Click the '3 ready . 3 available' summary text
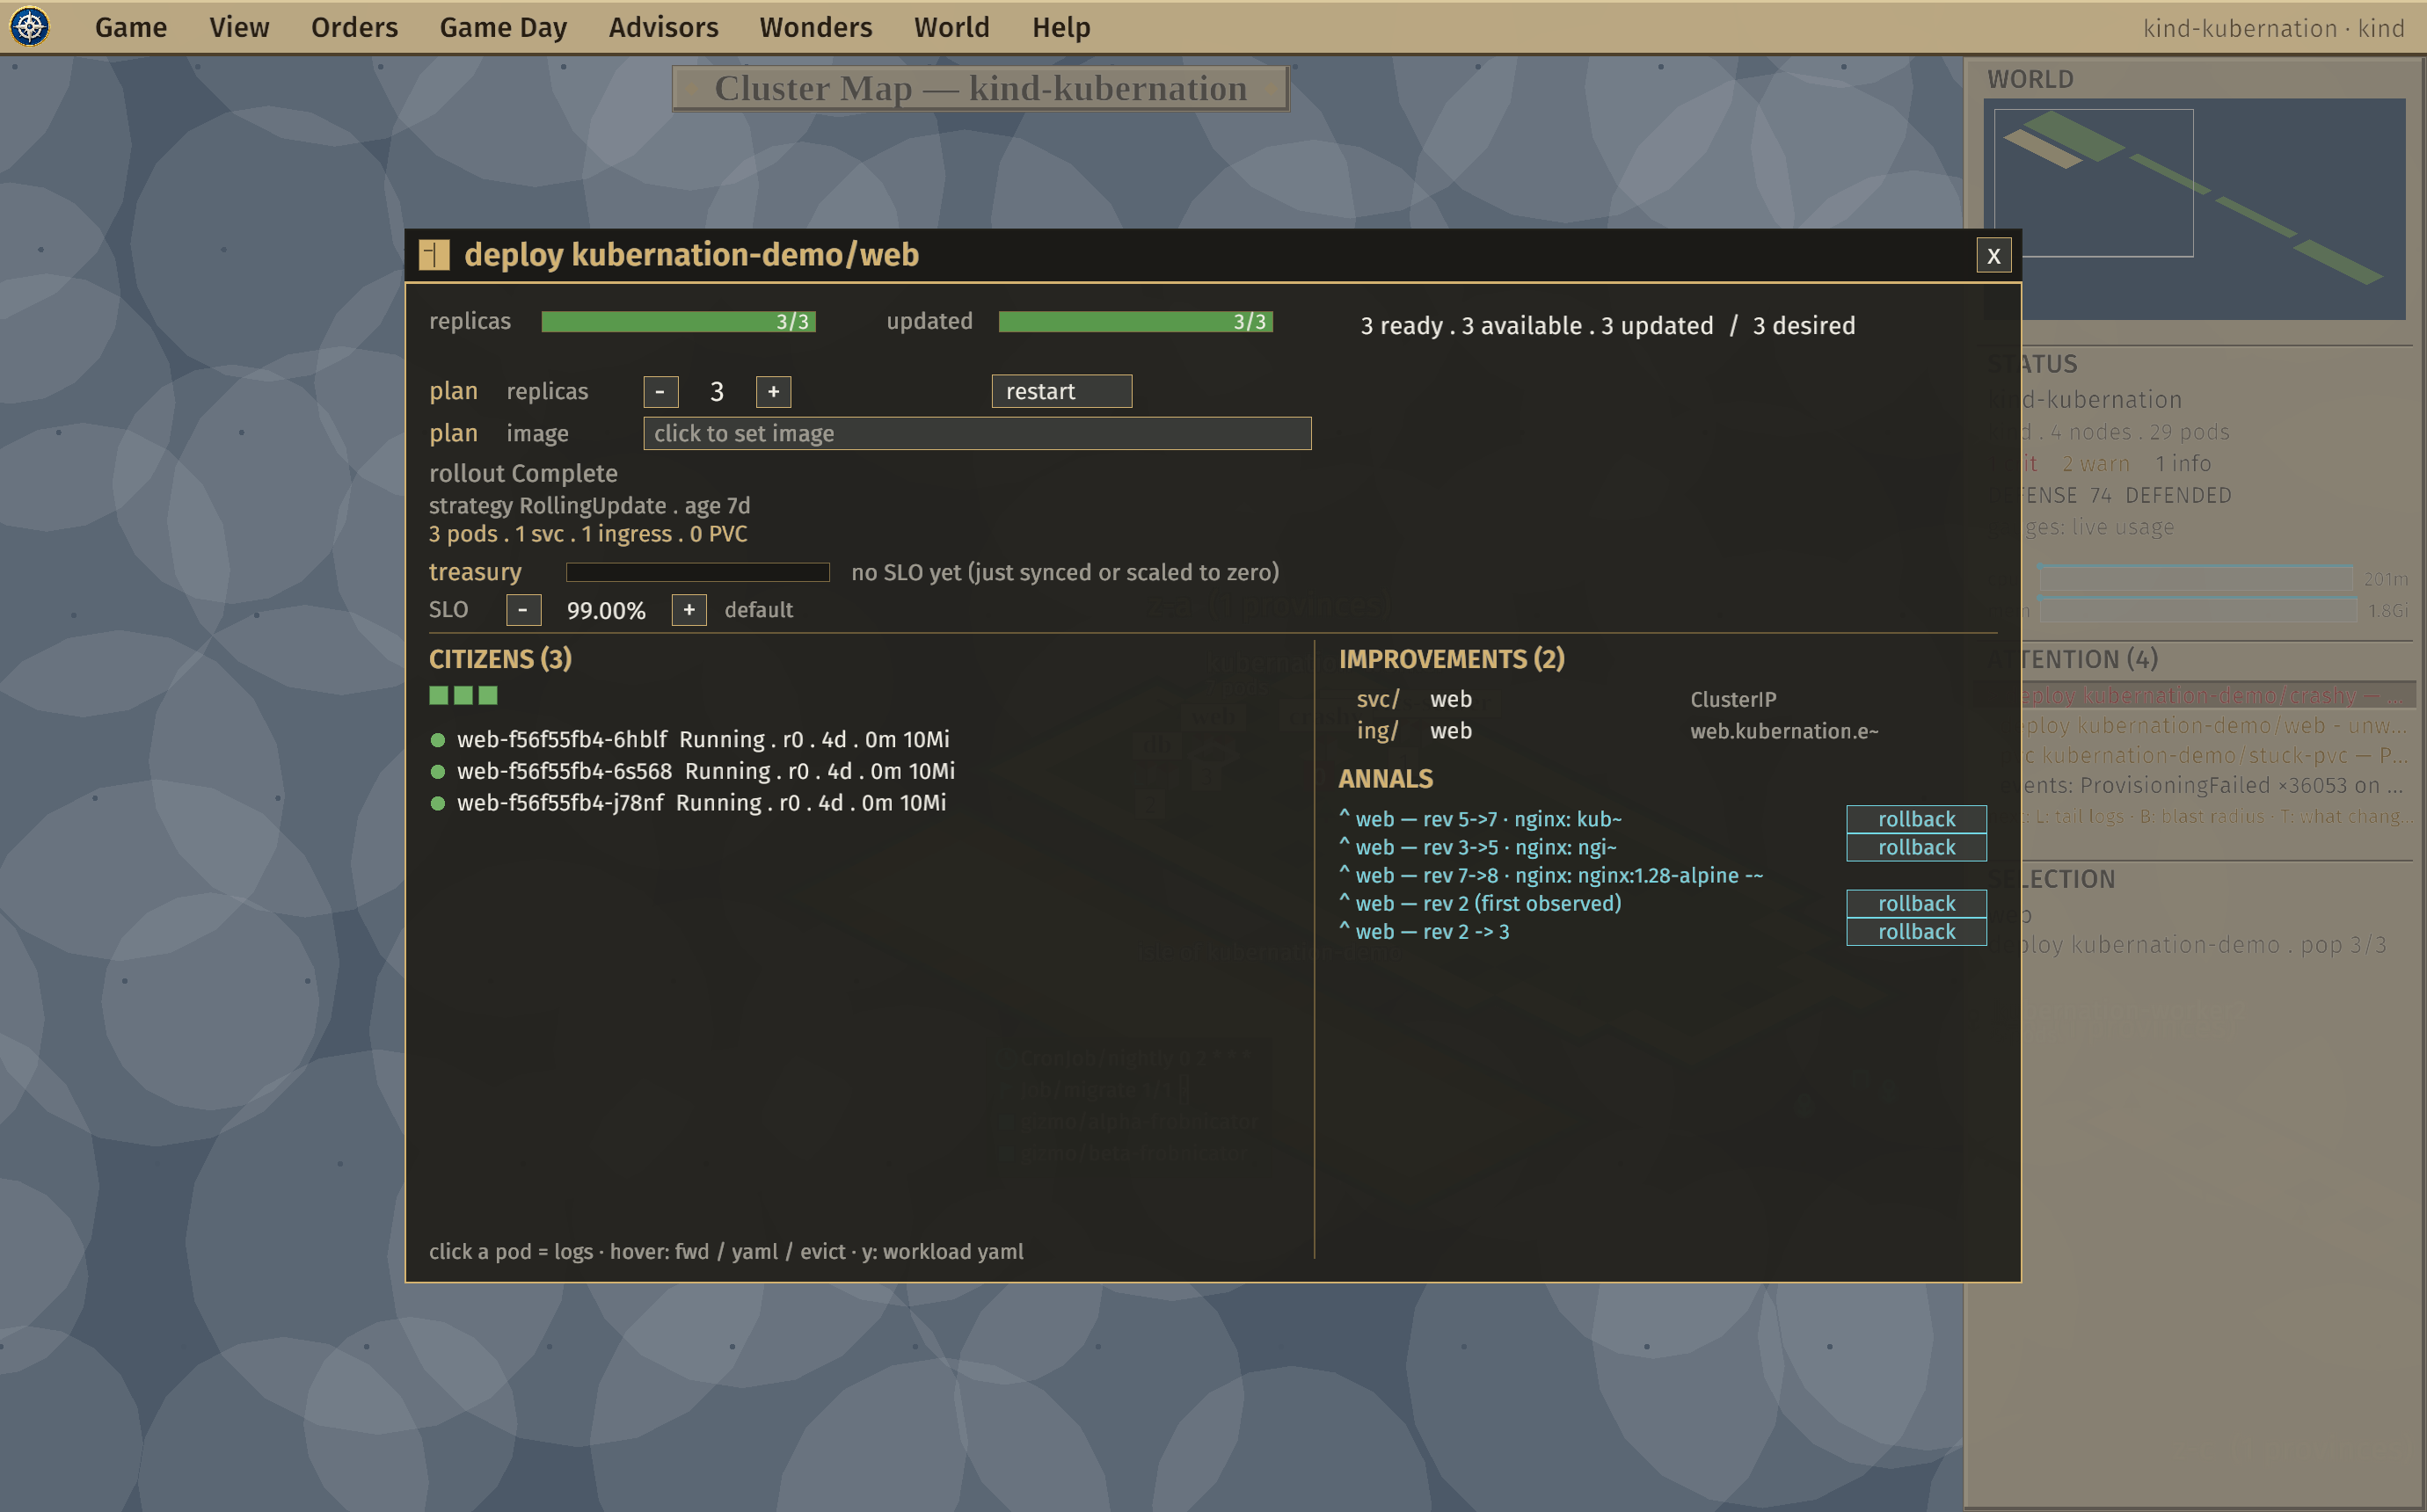This screenshot has height=1512, width=2427. [1607, 326]
